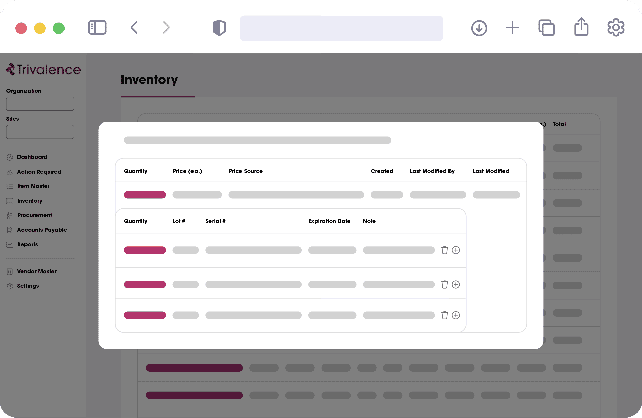
Task: Click the Organization field
Action: (x=40, y=104)
